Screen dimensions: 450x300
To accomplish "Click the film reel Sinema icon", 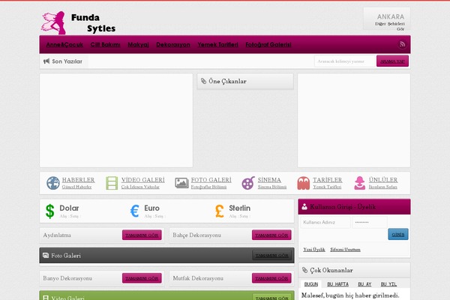I will [x=248, y=183].
